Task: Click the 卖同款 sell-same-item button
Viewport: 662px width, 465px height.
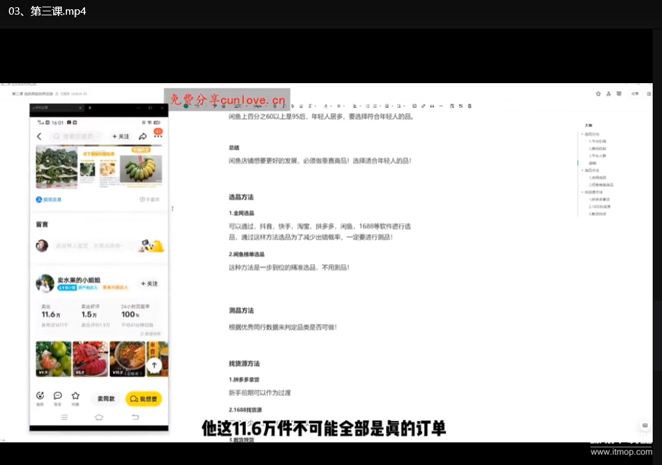Action: click(x=106, y=398)
